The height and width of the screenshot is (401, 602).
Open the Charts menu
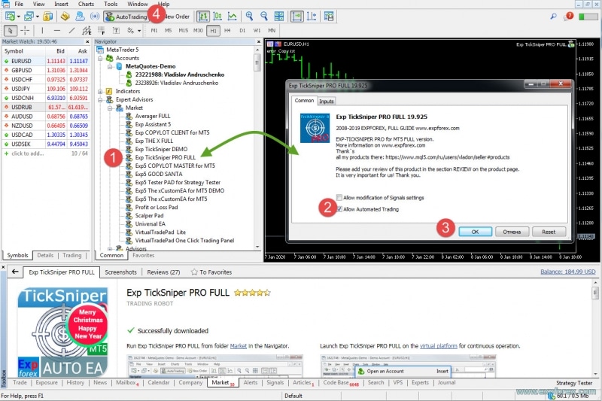(86, 4)
